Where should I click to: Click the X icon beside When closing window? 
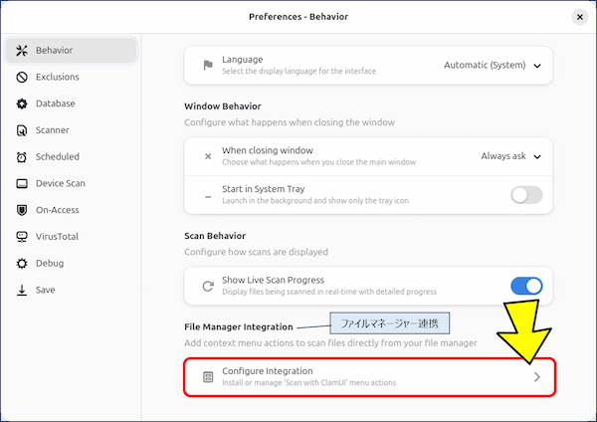coord(208,156)
